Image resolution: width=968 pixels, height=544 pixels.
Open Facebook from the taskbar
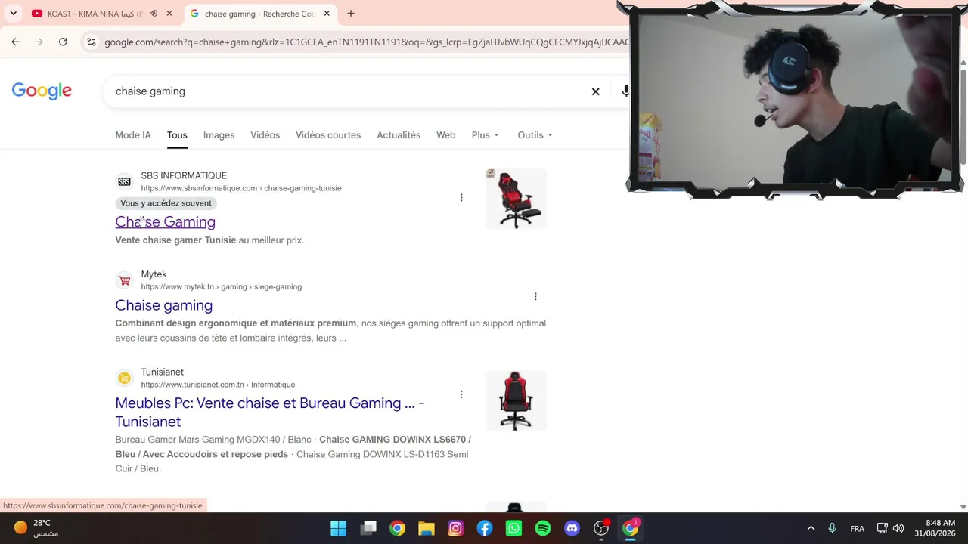point(485,528)
